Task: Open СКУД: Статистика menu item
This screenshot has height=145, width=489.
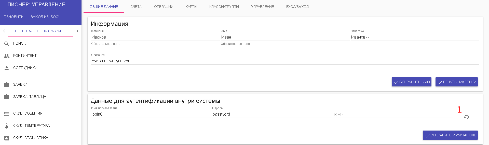Action: click(x=41, y=138)
